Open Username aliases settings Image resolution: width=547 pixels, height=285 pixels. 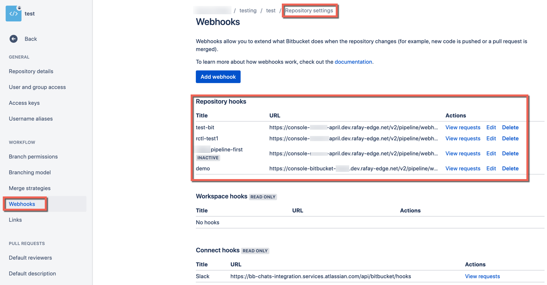pyautogui.click(x=31, y=119)
